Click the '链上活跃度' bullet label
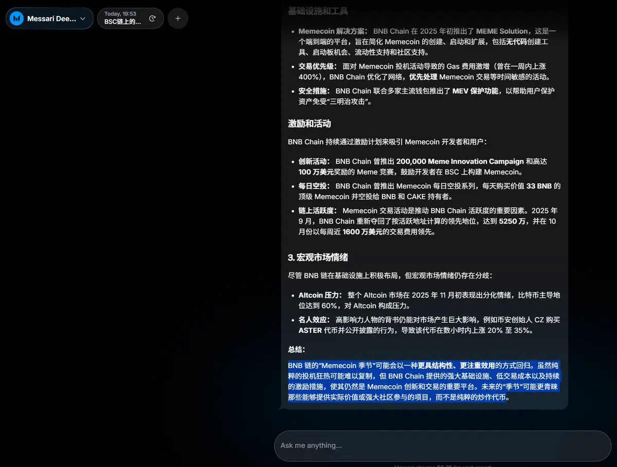Screen dimensions: 617x467 click(x=318, y=211)
